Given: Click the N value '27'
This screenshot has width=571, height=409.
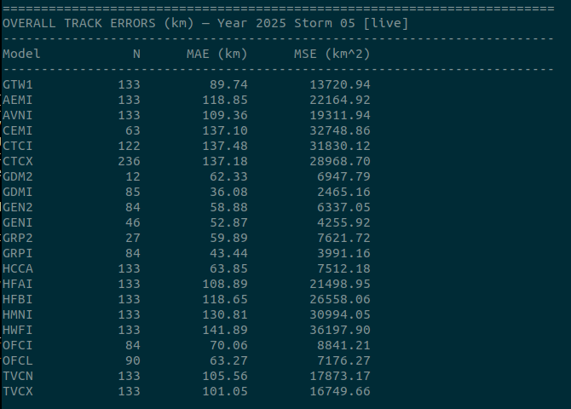Looking at the screenshot, I should click(x=133, y=238).
